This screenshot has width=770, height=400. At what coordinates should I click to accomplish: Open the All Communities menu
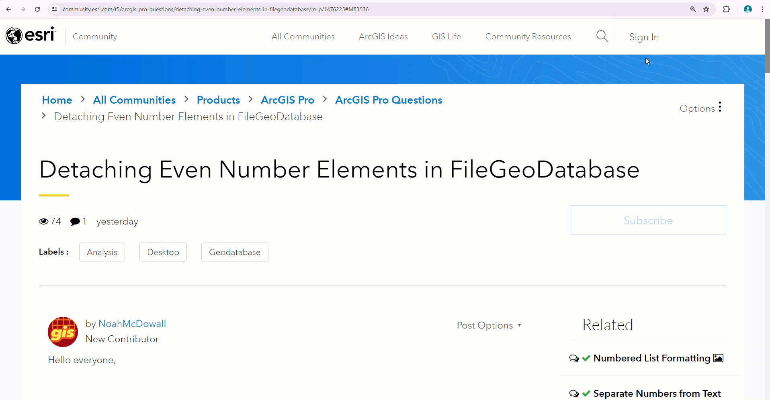click(303, 37)
